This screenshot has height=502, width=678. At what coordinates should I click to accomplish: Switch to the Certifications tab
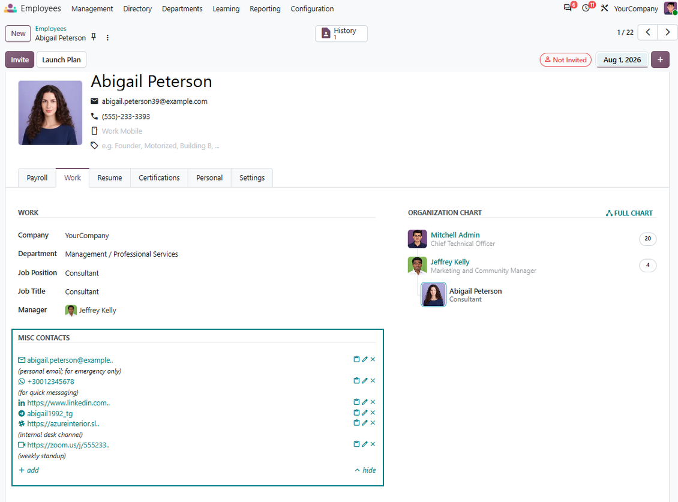159,178
